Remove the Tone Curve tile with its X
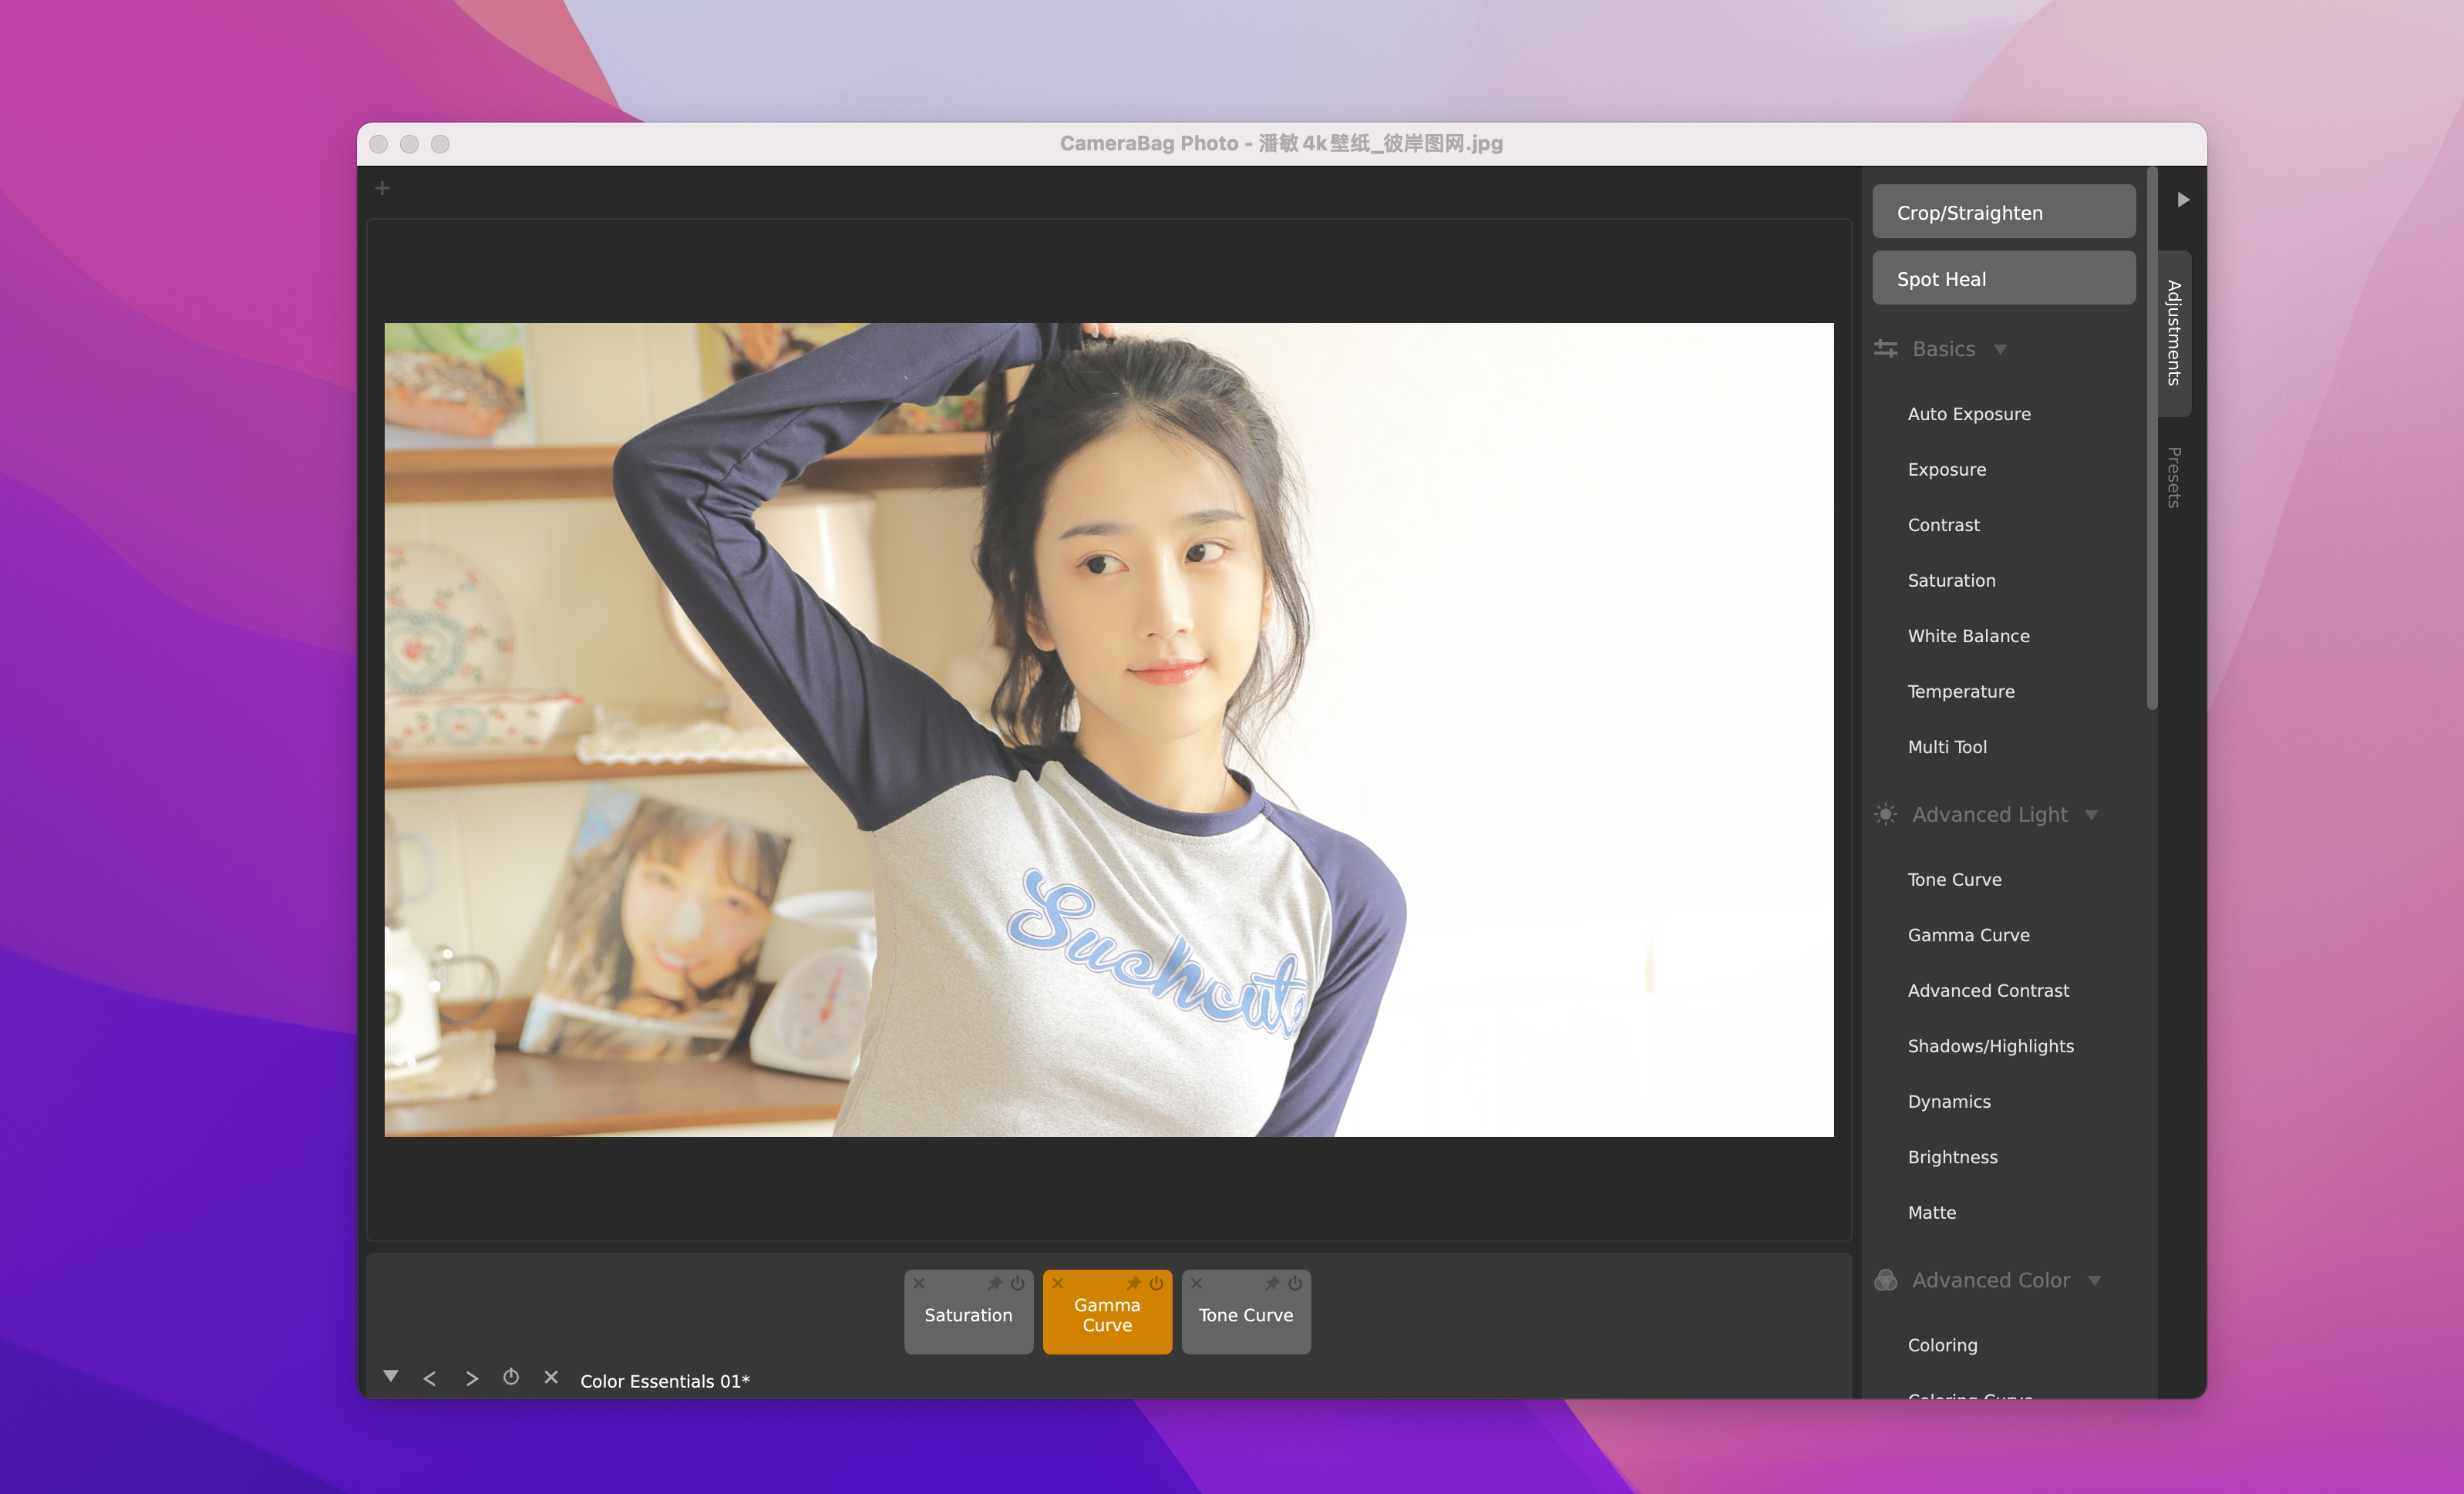 1196,1283
